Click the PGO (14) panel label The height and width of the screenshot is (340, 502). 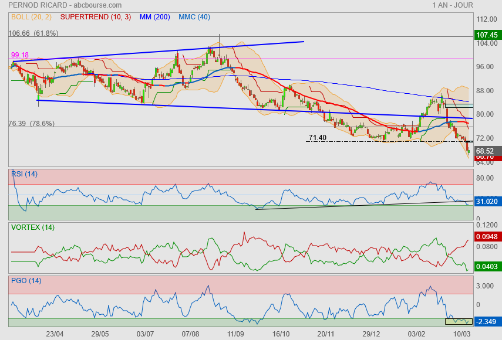(26, 280)
